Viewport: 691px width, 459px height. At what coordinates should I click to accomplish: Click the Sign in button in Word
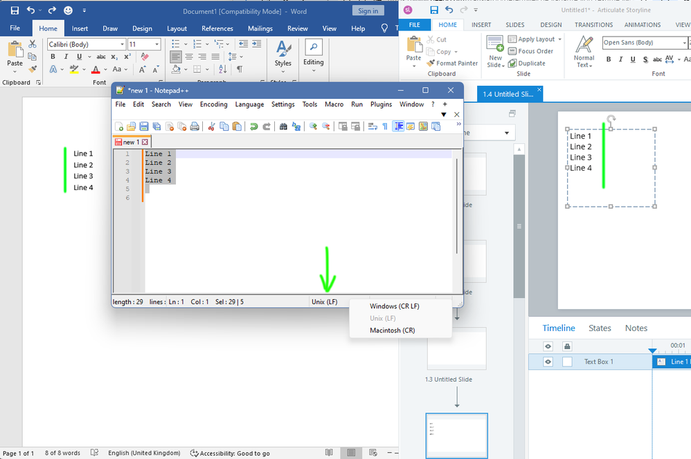pyautogui.click(x=368, y=10)
